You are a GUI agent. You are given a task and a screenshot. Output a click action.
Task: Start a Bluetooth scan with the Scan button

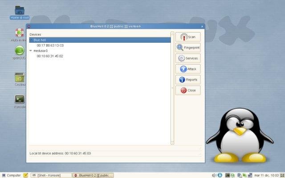tap(188, 37)
